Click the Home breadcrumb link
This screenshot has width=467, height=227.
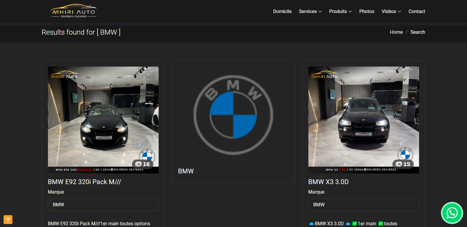pos(396,32)
